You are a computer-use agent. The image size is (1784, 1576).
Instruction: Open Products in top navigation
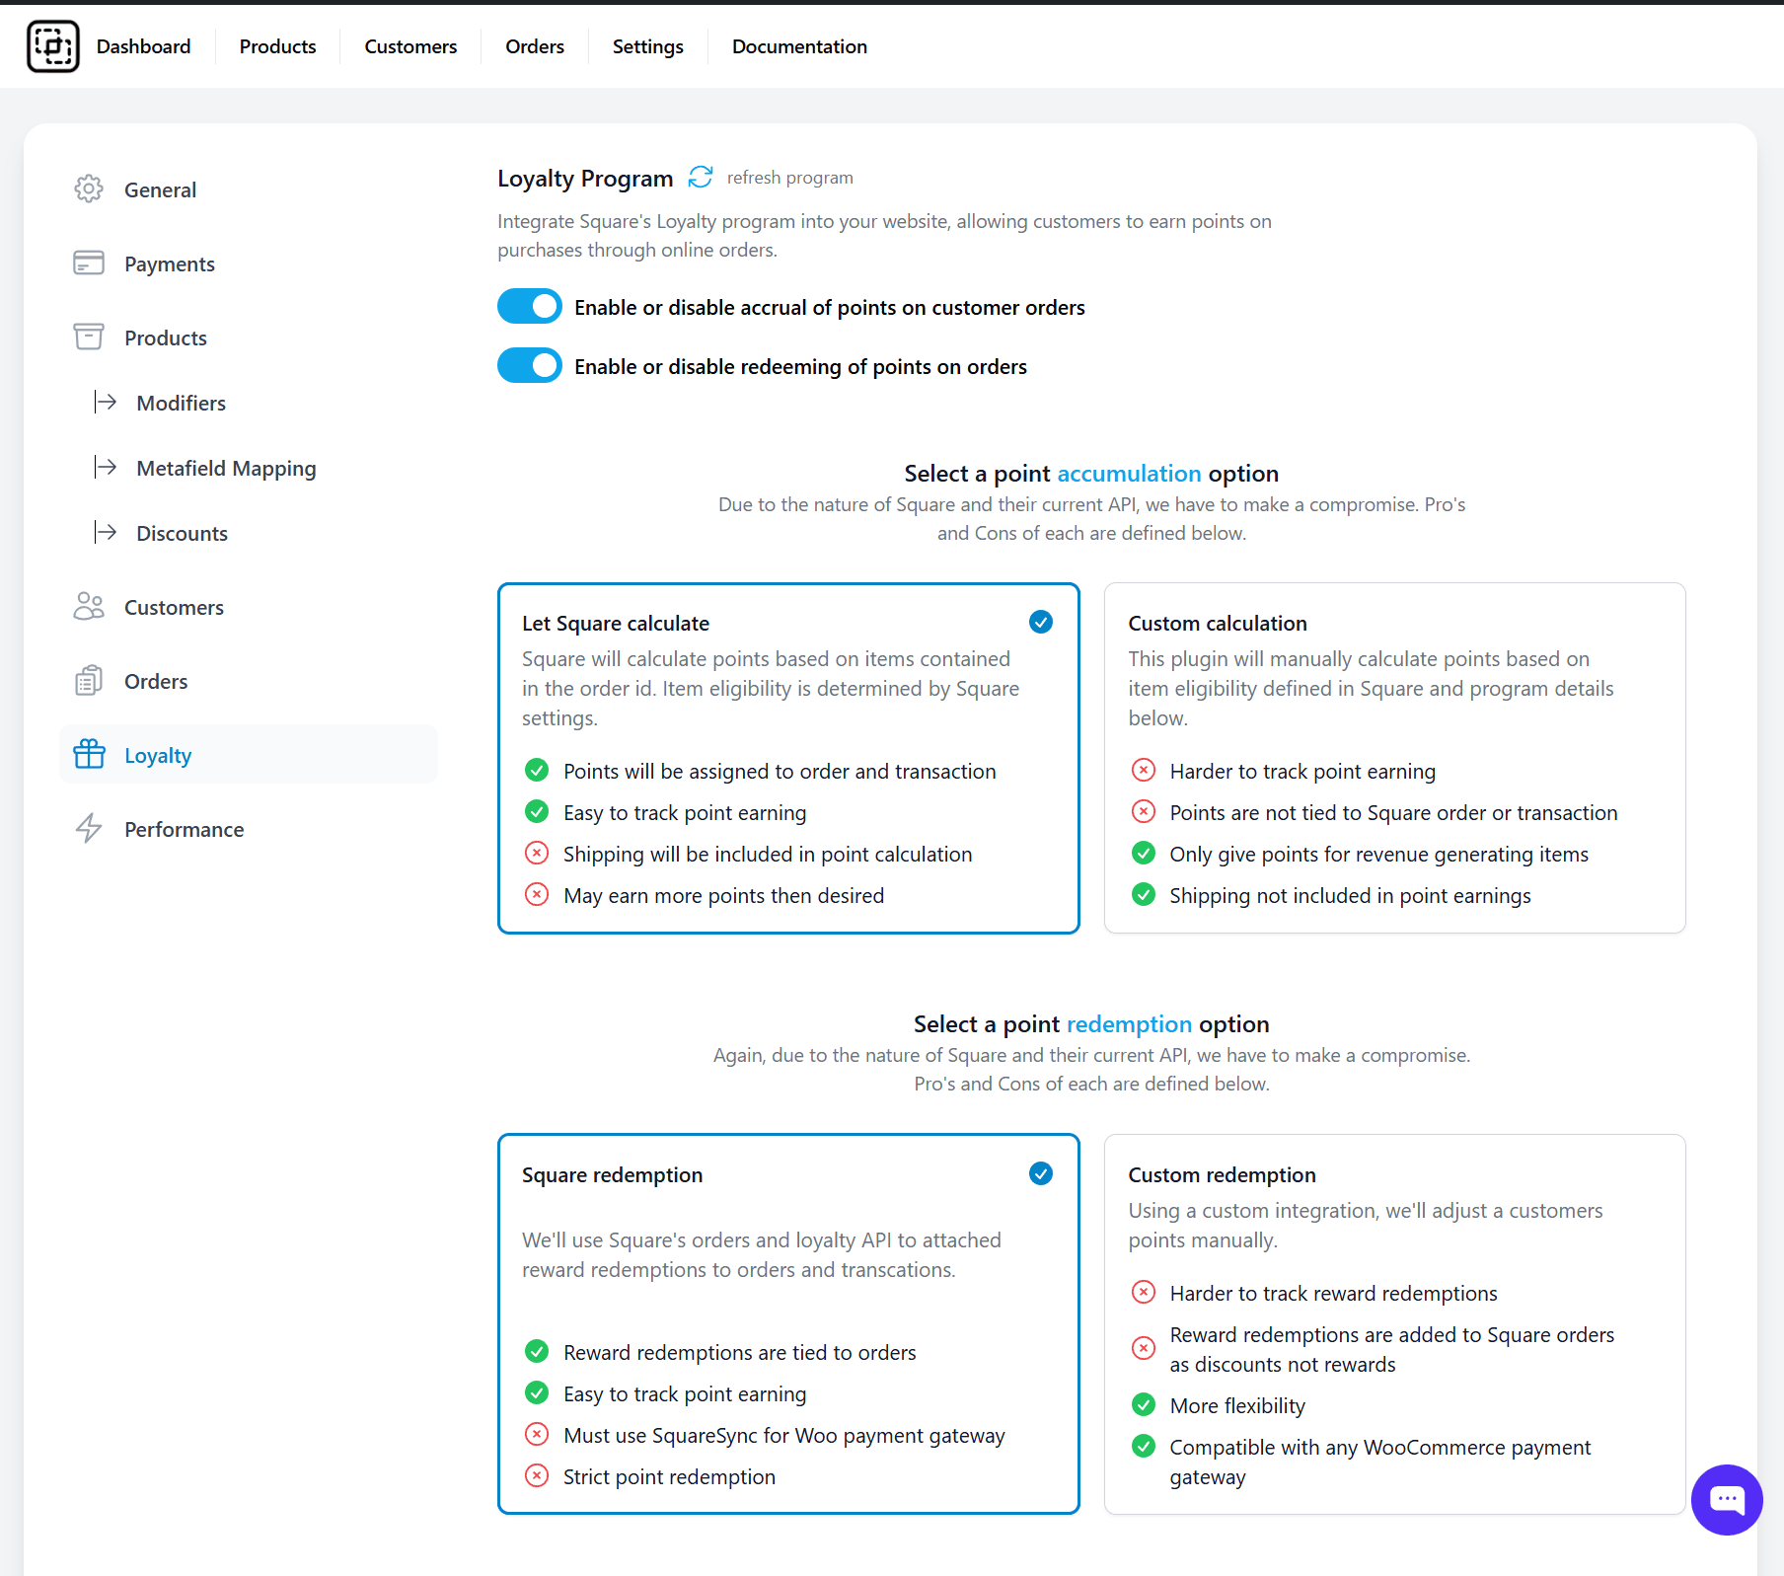click(x=277, y=46)
